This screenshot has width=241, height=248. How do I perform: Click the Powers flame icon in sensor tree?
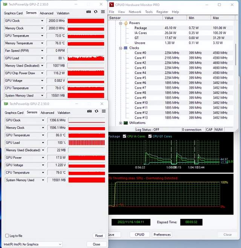[x=126, y=23]
